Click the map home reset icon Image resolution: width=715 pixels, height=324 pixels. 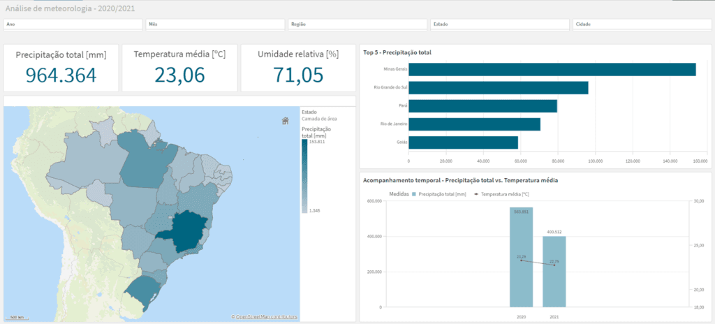tap(285, 121)
